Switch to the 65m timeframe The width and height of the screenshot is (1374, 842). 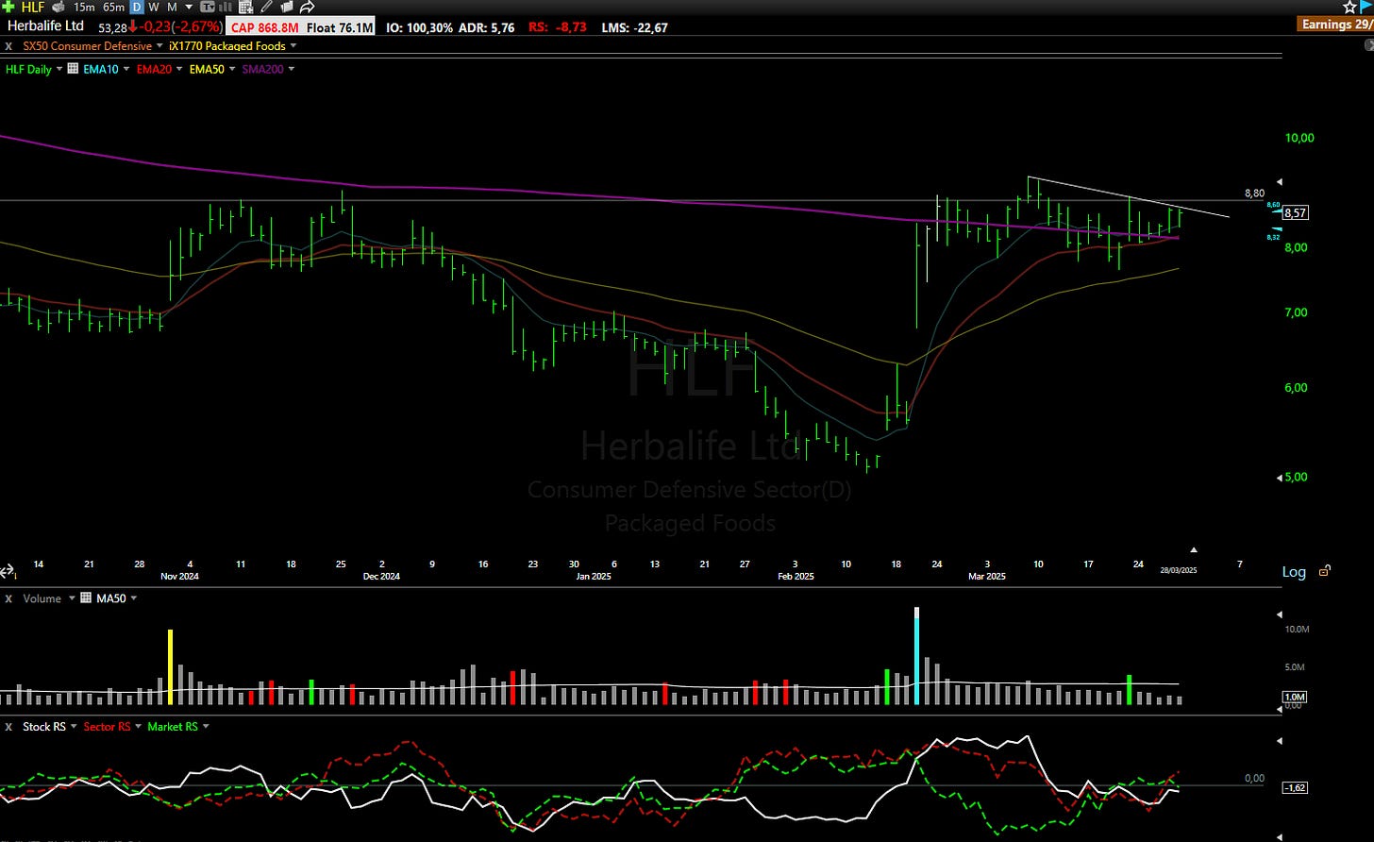[x=113, y=7]
